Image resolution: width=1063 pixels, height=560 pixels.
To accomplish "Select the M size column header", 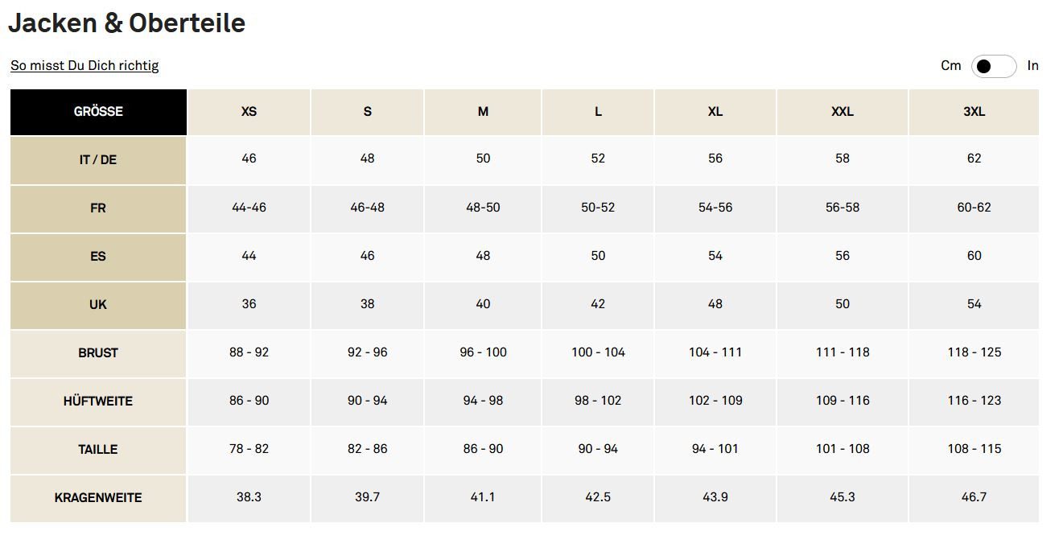I will pos(483,112).
